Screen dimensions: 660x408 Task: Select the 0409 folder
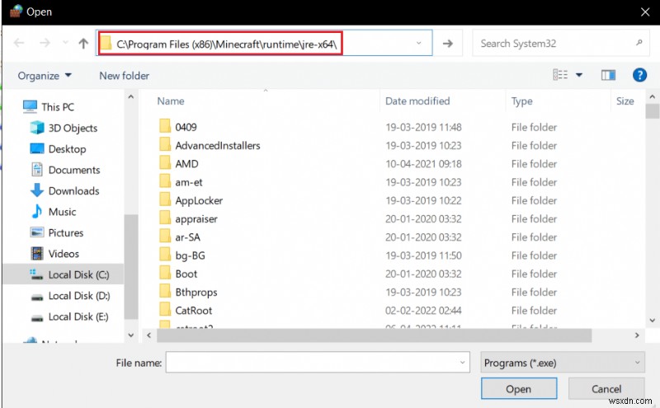pos(186,127)
